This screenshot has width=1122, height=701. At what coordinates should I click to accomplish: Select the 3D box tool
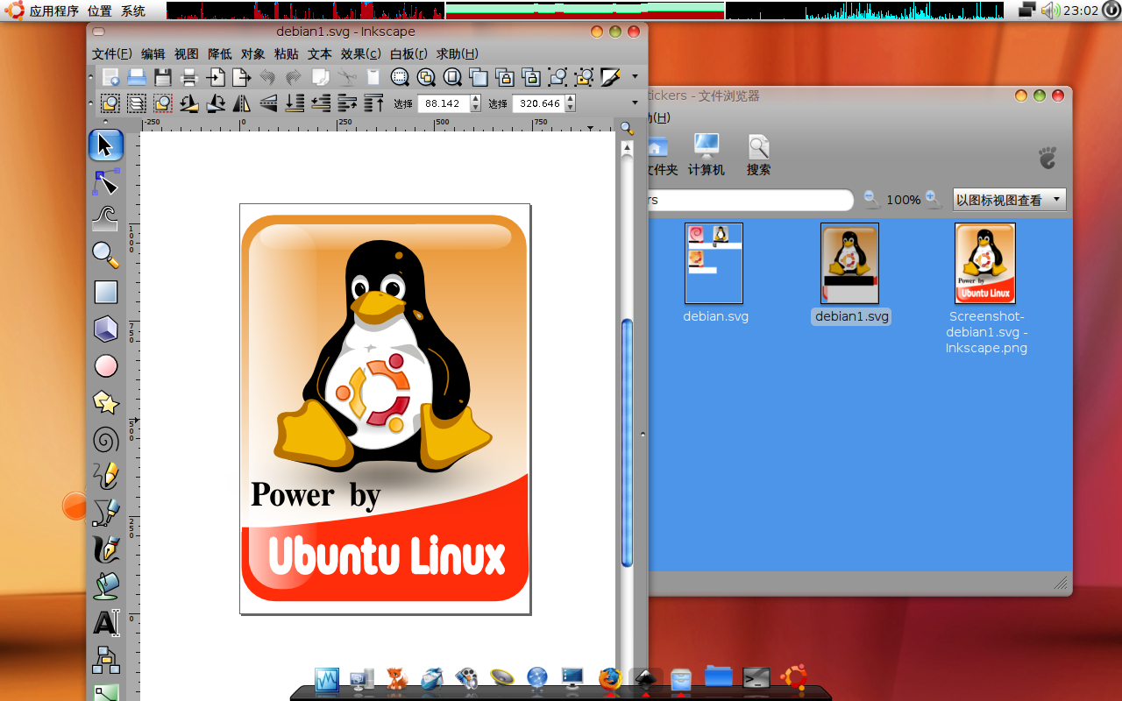pyautogui.click(x=106, y=329)
